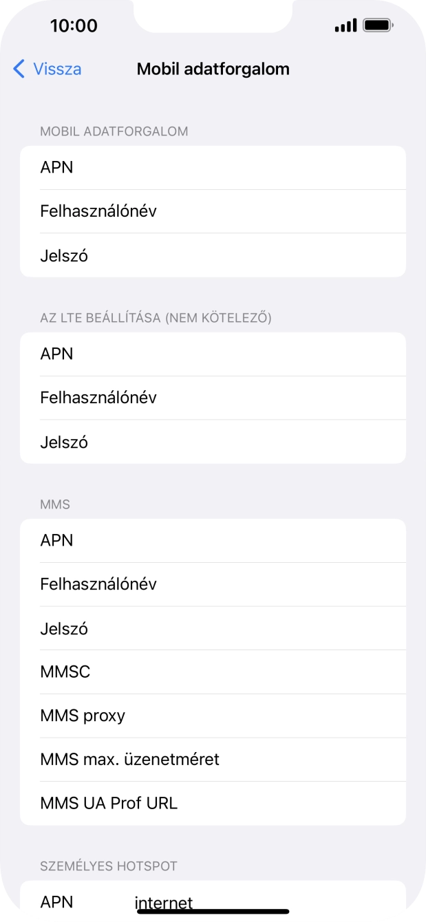
Task: Click the Jelszó field under MOBIL ADATFORGALOM
Action: tap(213, 255)
